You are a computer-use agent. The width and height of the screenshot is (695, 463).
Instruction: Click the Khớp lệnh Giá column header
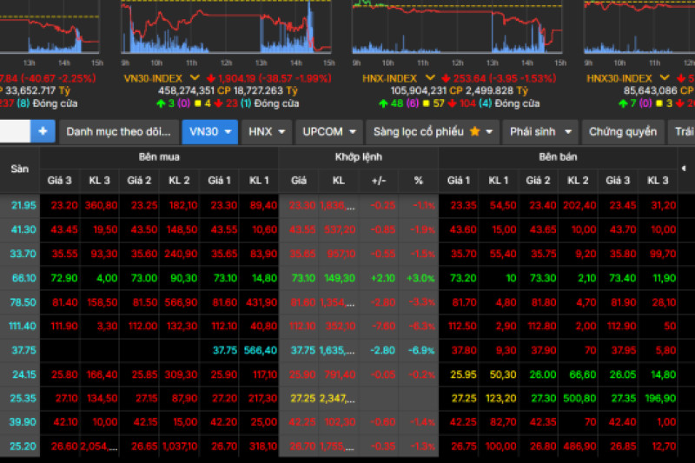[299, 181]
